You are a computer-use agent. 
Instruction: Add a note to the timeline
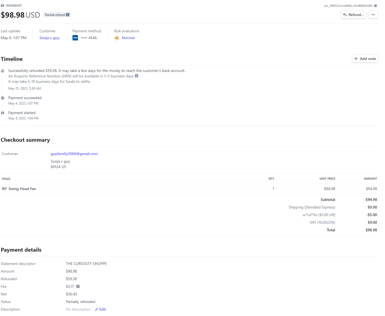coord(365,59)
